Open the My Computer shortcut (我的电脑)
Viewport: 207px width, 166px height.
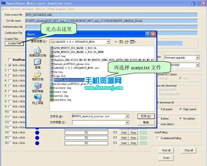(38, 87)
